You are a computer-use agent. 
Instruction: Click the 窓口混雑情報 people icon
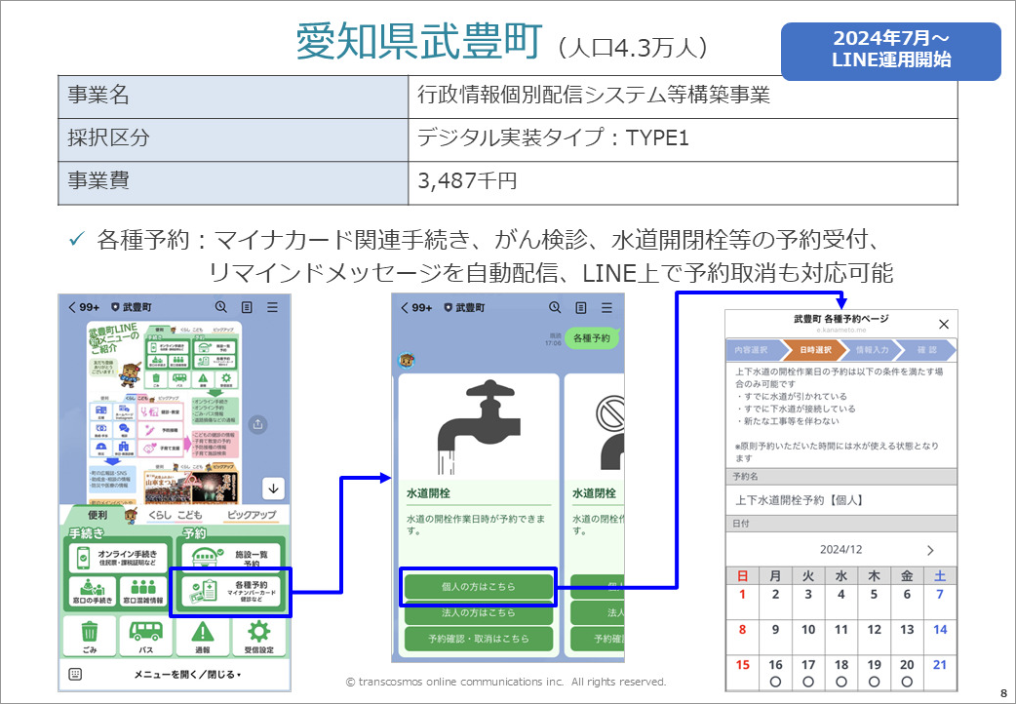142,587
